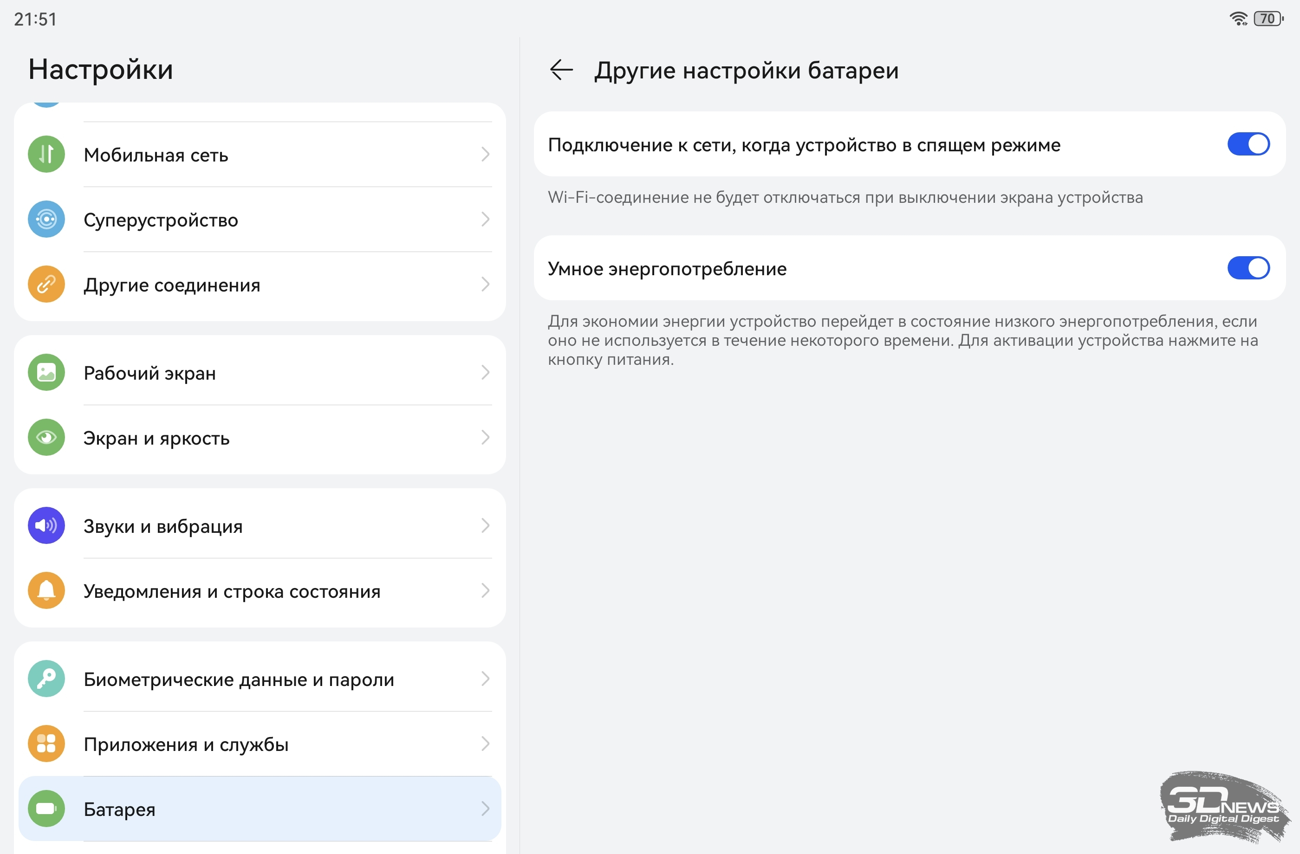Image resolution: width=1300 pixels, height=854 pixels.
Task: Open Звуки и вибрация via its chevron
Action: tap(485, 525)
